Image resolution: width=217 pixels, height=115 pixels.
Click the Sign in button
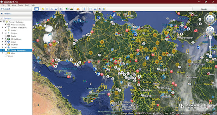pos(204,9)
